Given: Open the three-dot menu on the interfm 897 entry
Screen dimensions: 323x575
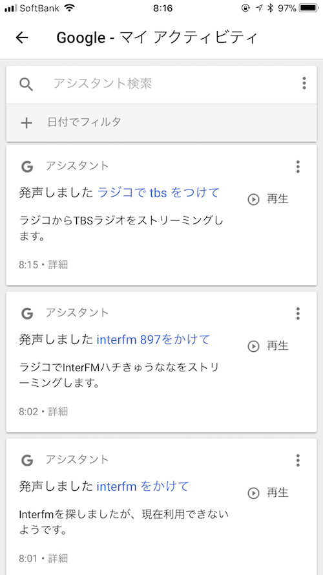Looking at the screenshot, I should 298,314.
